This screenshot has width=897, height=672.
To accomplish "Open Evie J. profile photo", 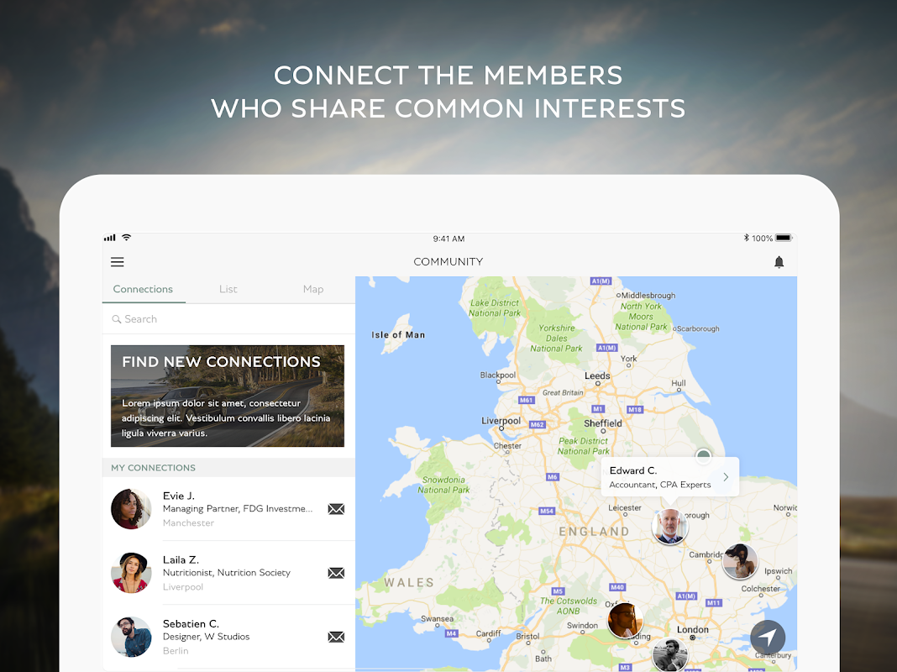I will coord(131,509).
